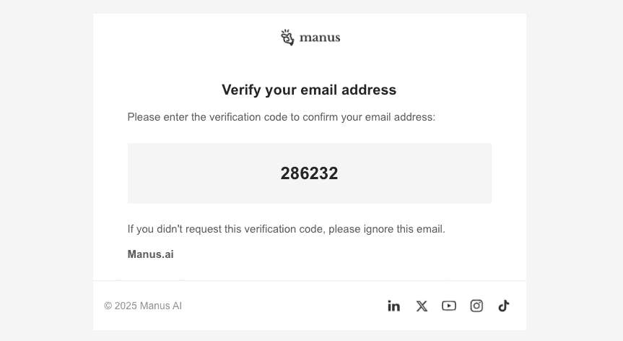Click the copyright symbol in footer
Viewport: 623px width, 341px height.
(x=108, y=306)
